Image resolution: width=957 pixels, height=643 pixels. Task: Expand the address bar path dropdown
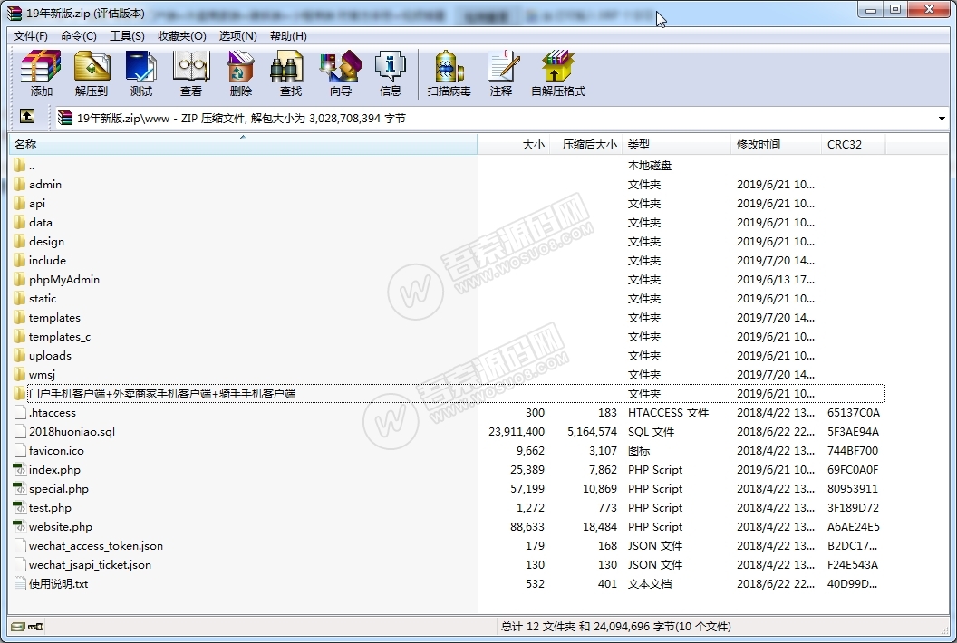point(942,119)
